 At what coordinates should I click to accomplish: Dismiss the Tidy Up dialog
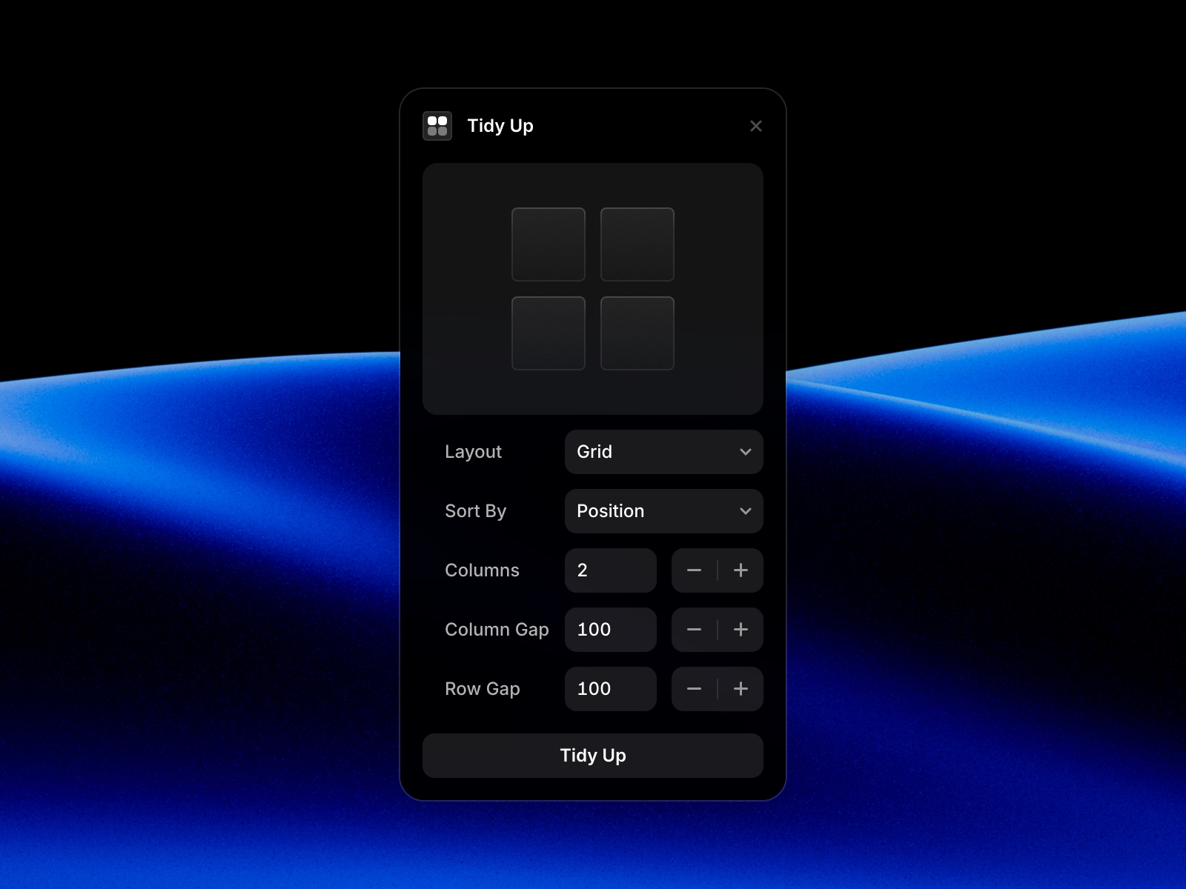coord(755,126)
